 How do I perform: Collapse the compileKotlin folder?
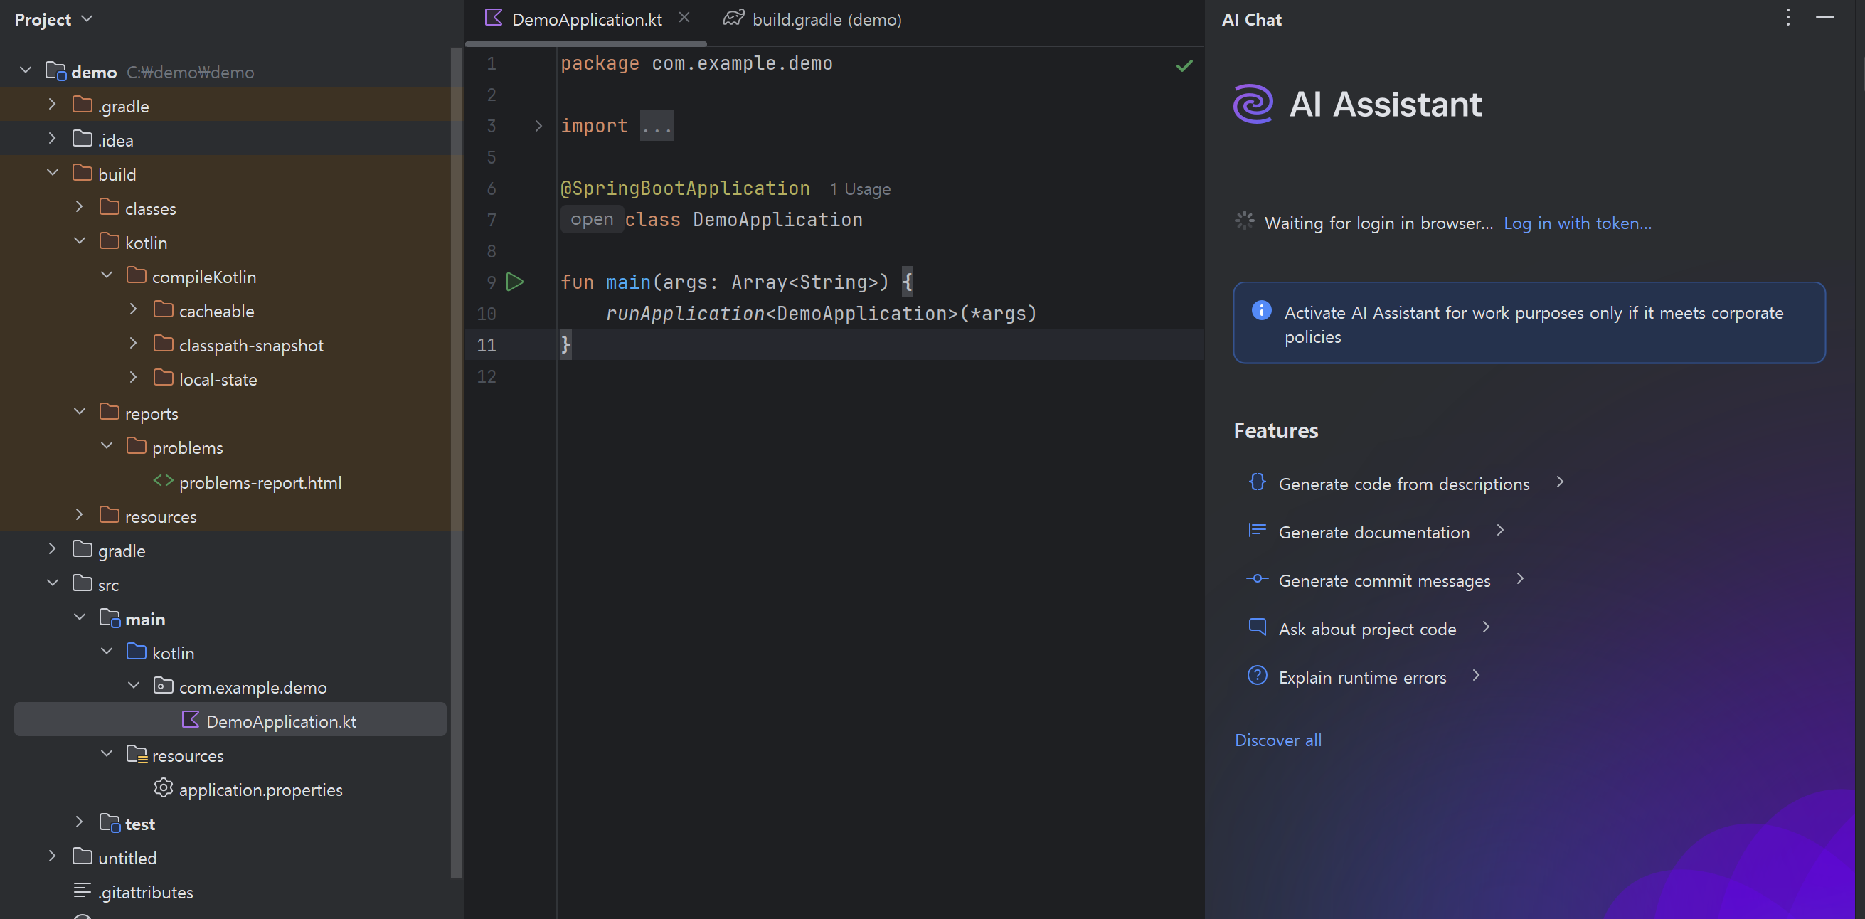click(107, 275)
